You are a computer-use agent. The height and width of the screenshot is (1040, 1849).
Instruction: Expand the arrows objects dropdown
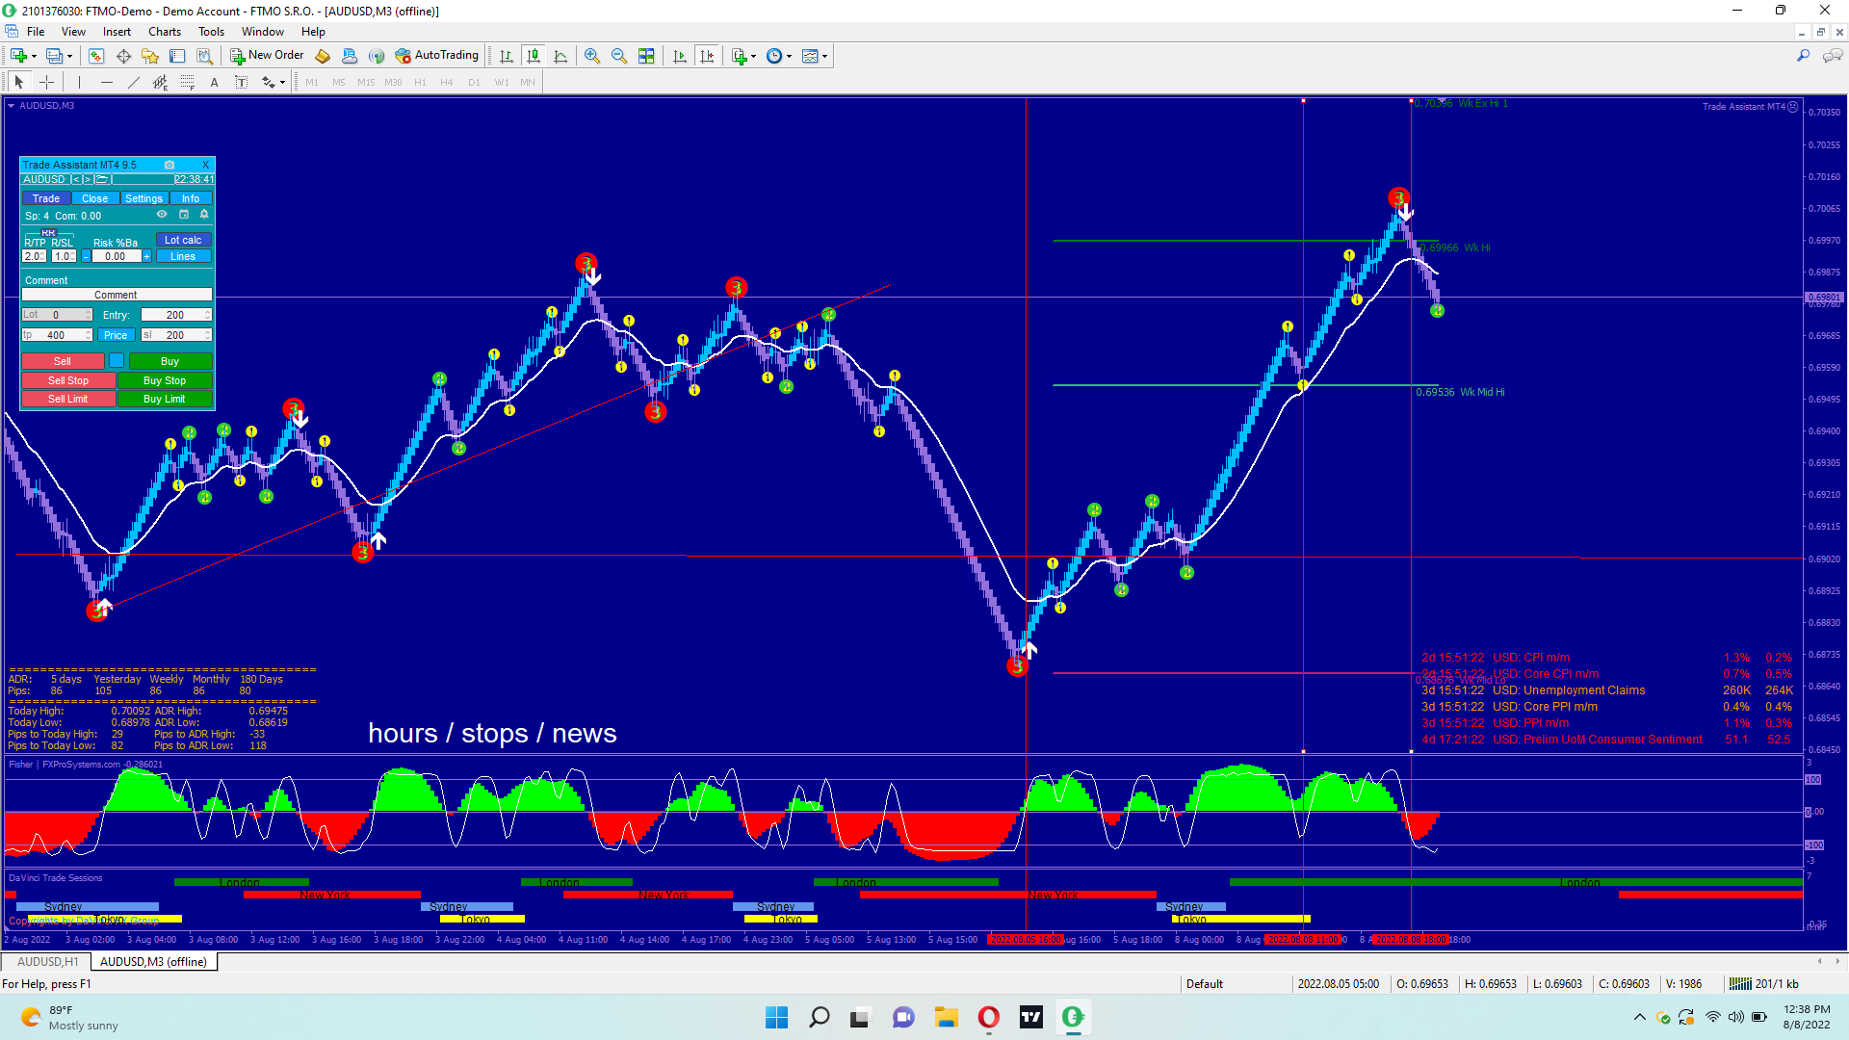click(x=281, y=83)
